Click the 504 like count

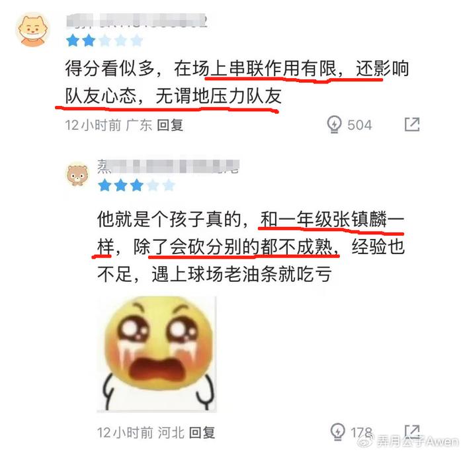click(359, 125)
